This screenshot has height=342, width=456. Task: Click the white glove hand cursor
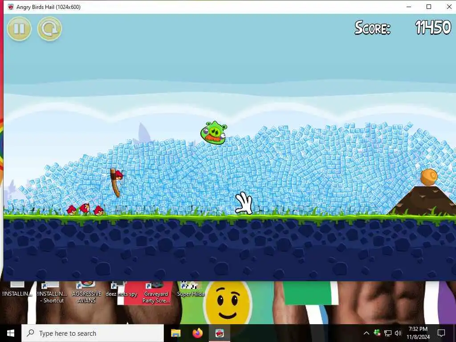click(244, 203)
